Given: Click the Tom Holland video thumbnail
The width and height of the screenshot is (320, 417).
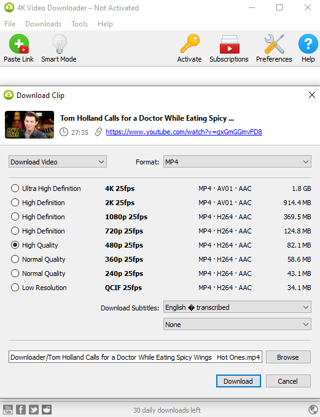Looking at the screenshot, I should pos(29,124).
